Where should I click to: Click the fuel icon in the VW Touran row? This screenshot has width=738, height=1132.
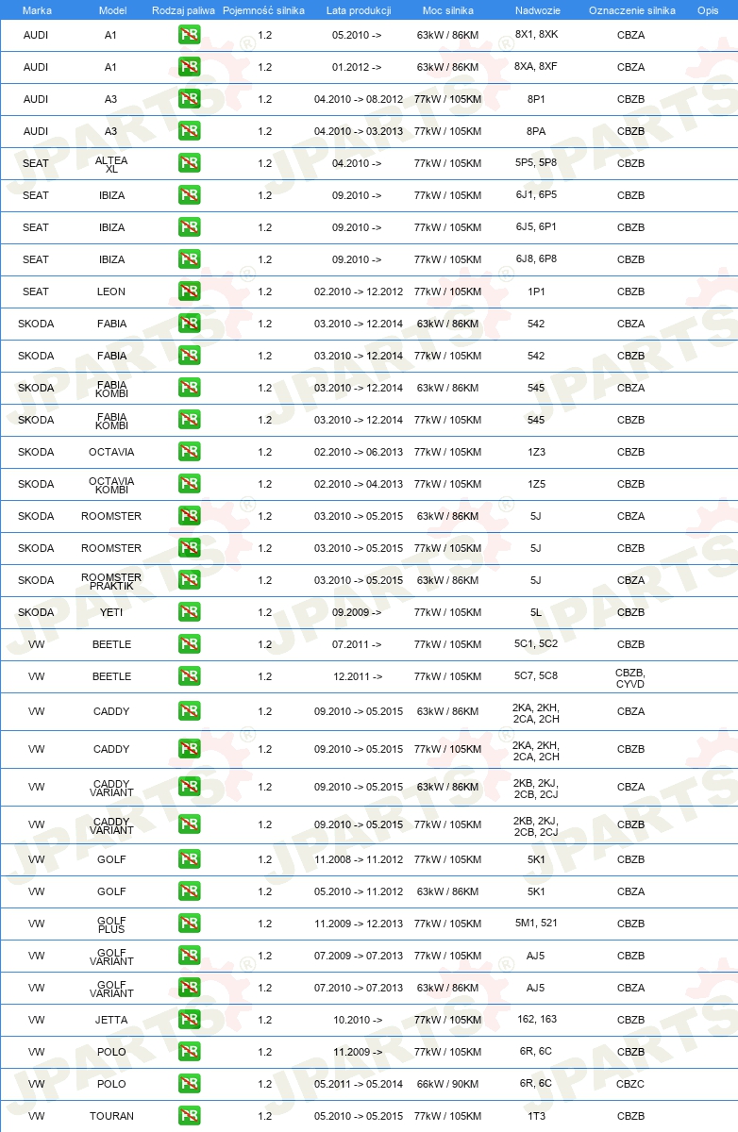click(x=189, y=1116)
